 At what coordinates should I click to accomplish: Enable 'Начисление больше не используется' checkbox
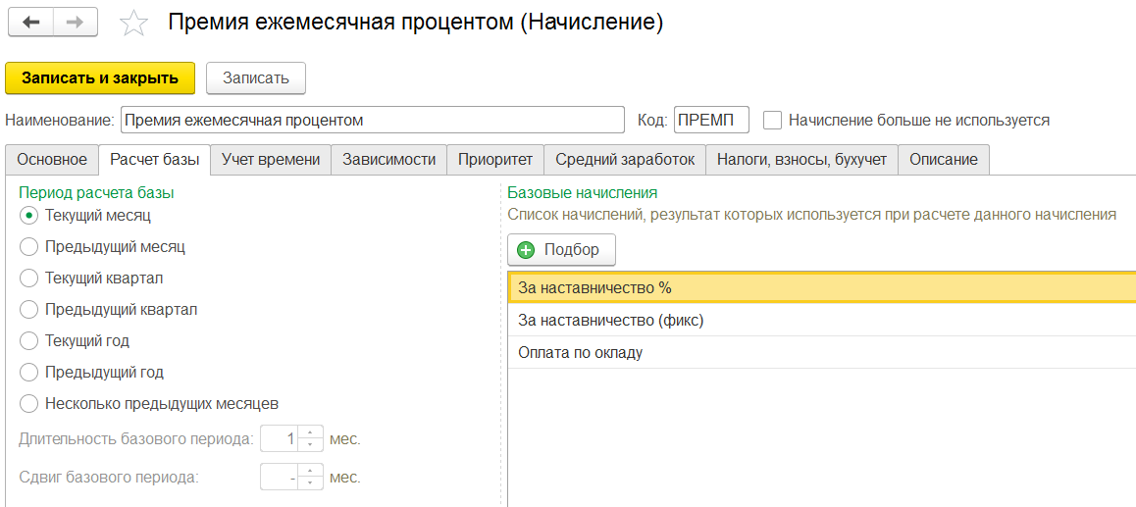(773, 120)
